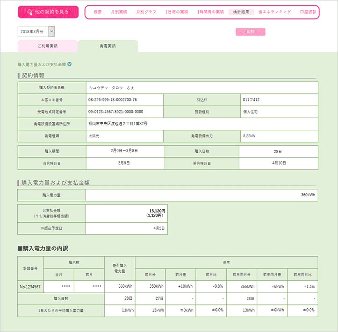Click customer number 08-225-999-18-0002700-76
Image resolution: width=338 pixels, height=332 pixels.
113,99
